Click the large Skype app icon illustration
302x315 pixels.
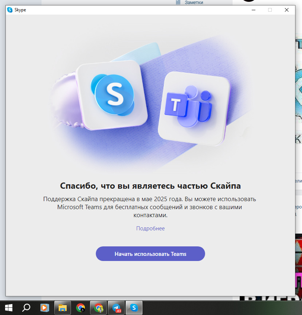(x=112, y=95)
